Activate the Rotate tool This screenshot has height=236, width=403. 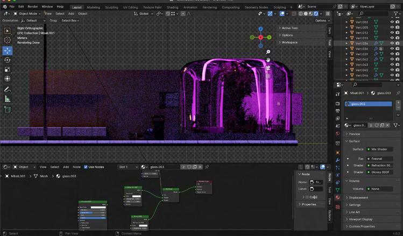pos(8,60)
